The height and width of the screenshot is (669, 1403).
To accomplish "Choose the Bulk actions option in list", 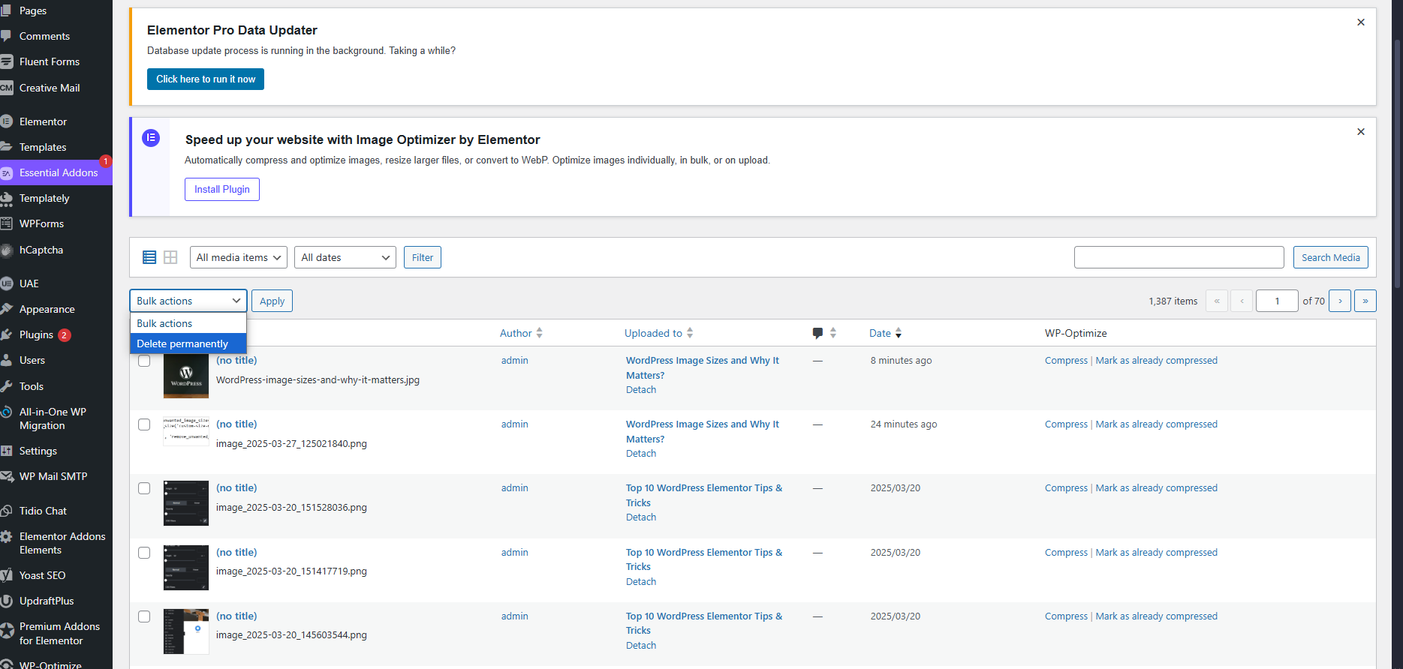I will [188, 323].
